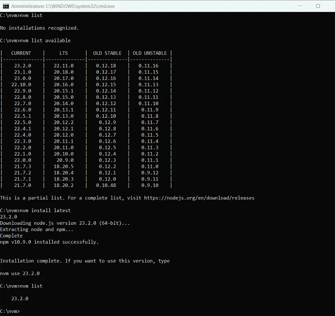Click the OLD STABLE column header
This screenshot has width=335, height=316.
[107, 53]
